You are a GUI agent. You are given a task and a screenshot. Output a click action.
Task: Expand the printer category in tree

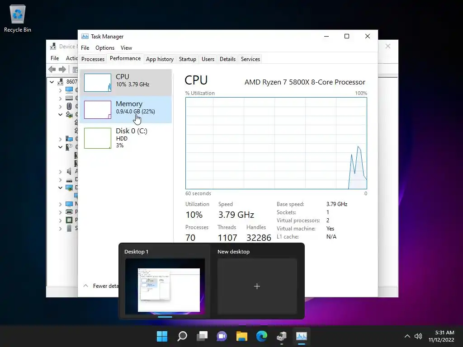point(60,212)
